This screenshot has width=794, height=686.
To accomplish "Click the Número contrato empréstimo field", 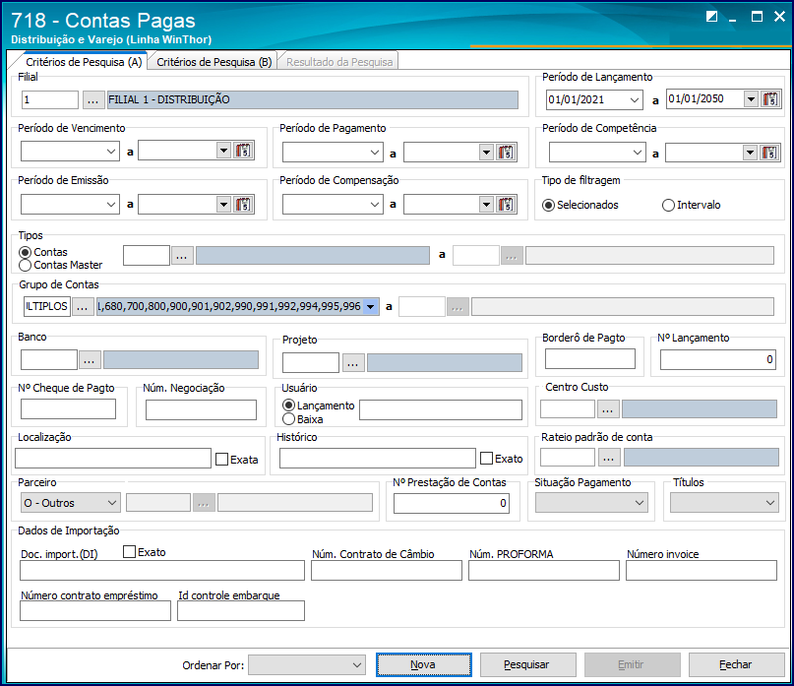I will [95, 611].
